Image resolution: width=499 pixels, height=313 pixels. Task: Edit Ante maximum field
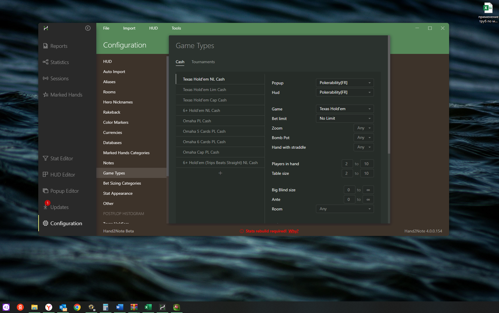pyautogui.click(x=368, y=199)
